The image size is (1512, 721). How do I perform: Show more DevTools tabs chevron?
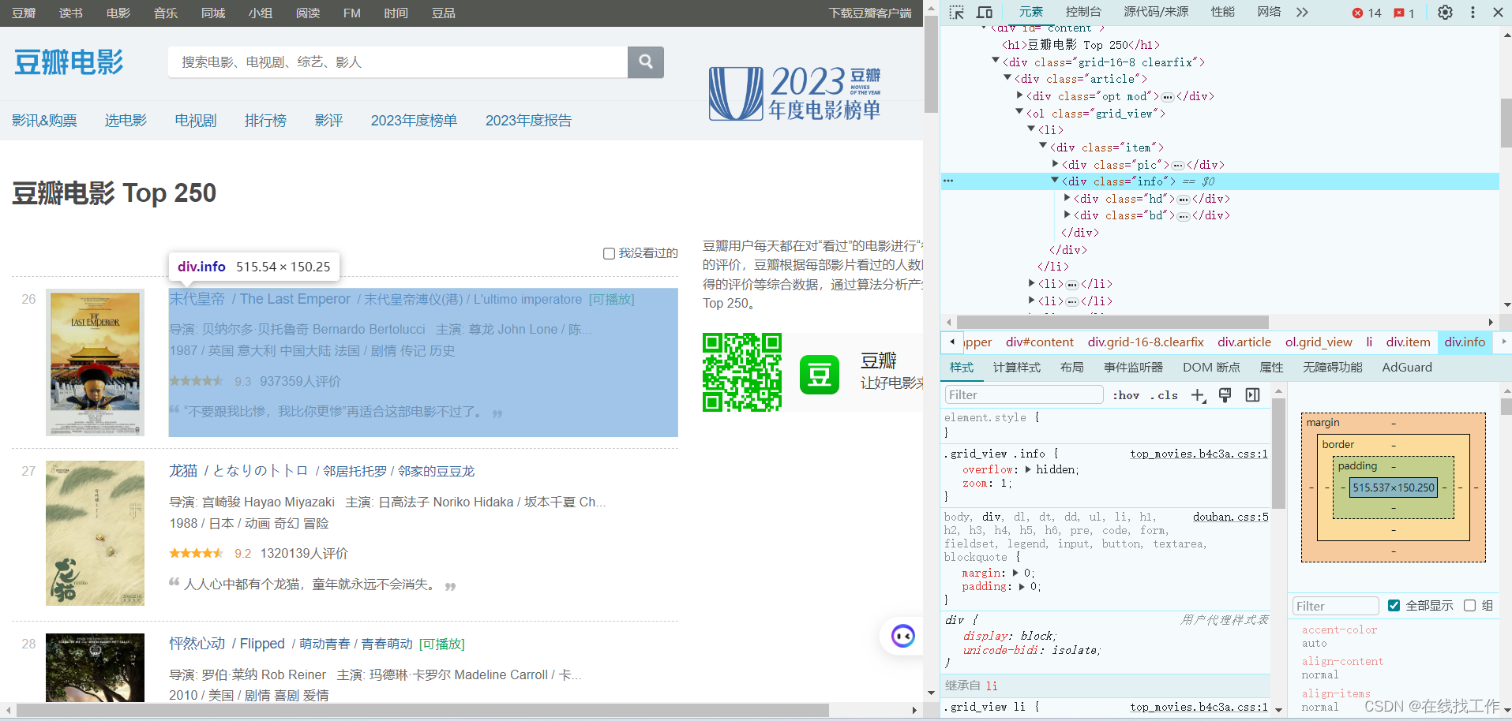pyautogui.click(x=1302, y=12)
